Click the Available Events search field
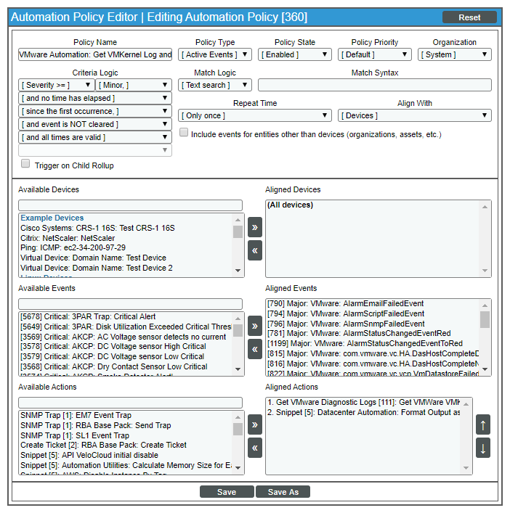 point(130,304)
